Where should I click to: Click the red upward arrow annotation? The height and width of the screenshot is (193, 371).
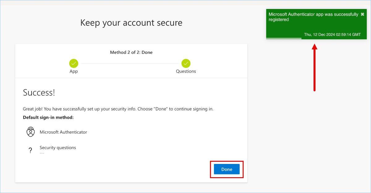click(314, 68)
